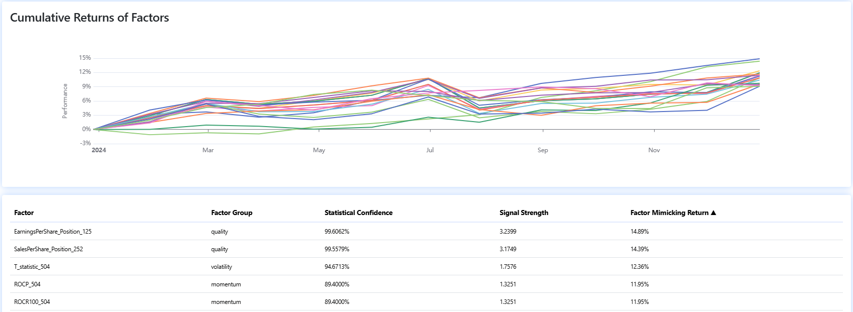The width and height of the screenshot is (853, 312).
Task: Select the EarningsPerShare_Position_125 factor row
Action: coord(53,232)
